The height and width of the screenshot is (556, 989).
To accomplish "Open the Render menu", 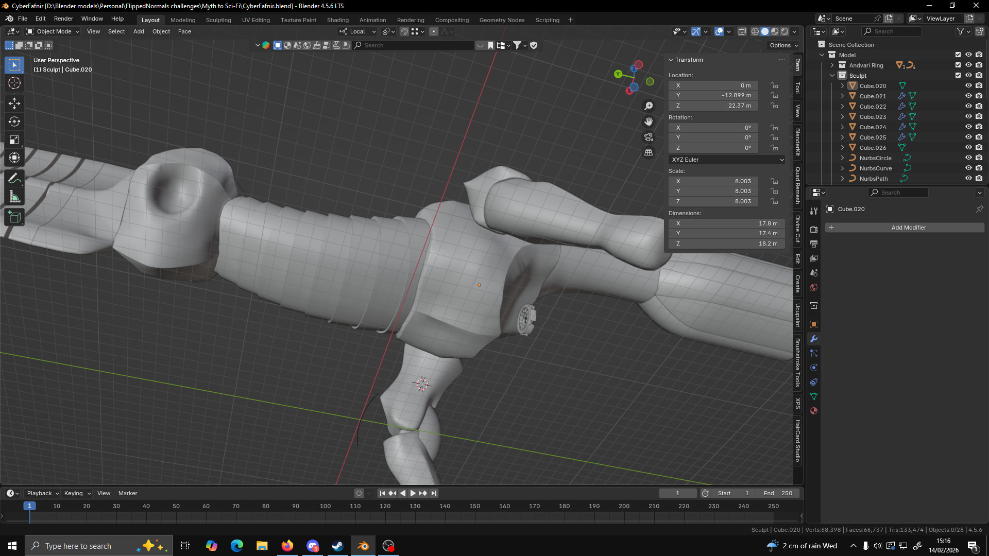I will [x=63, y=19].
